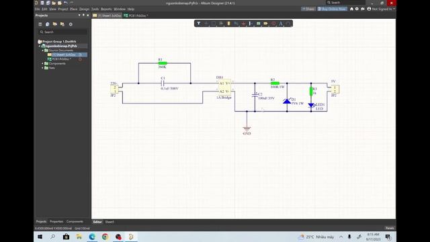Screen dimensions: 430x242
Task: Switch to the PCB1.PcbDoc document tab
Action: click(136, 15)
